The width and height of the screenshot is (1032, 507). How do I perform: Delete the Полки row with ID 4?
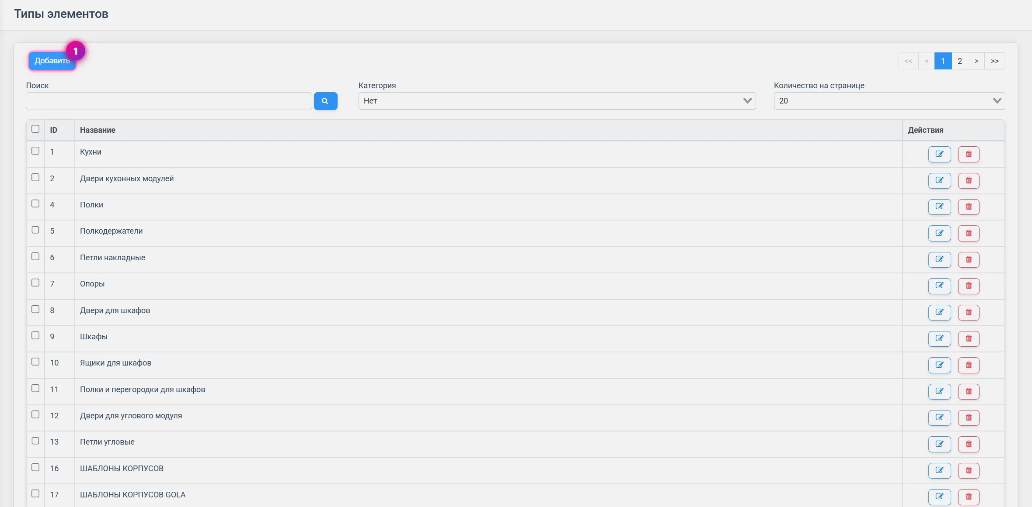[968, 207]
